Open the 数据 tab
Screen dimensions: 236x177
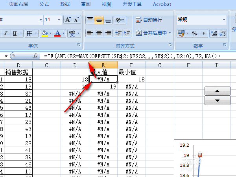tap(65, 4)
